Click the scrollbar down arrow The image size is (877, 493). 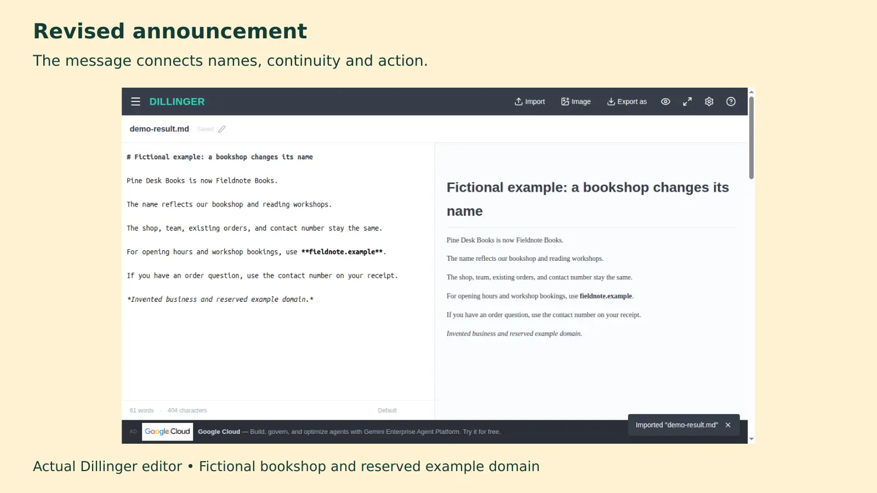tap(751, 439)
